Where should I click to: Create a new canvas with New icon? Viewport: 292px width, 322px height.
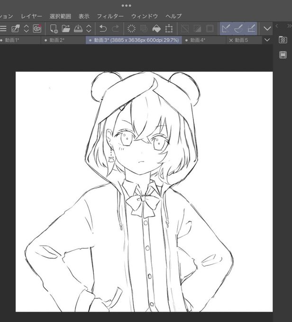54,28
